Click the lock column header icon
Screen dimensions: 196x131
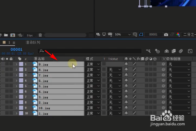point(11,59)
